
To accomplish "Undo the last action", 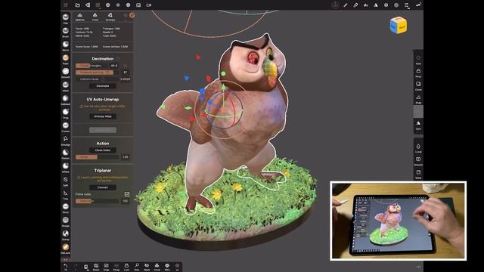I will (66, 267).
